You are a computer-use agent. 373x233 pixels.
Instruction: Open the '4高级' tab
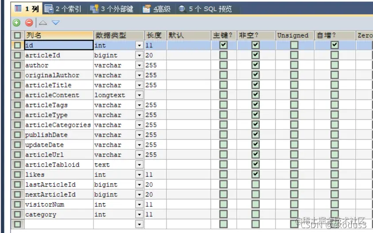point(157,9)
